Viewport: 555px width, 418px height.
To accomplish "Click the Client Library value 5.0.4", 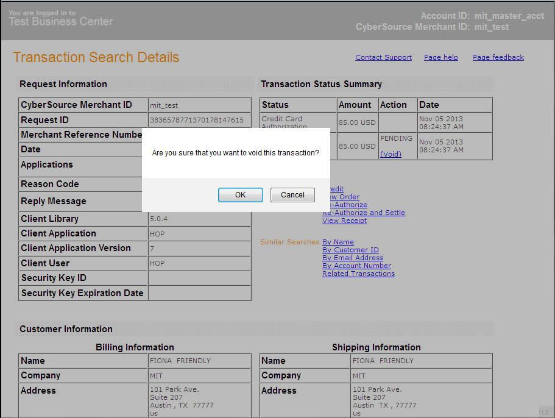I will click(x=158, y=219).
